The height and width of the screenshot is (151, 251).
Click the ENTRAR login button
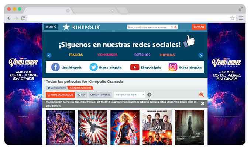pyautogui.click(x=199, y=27)
